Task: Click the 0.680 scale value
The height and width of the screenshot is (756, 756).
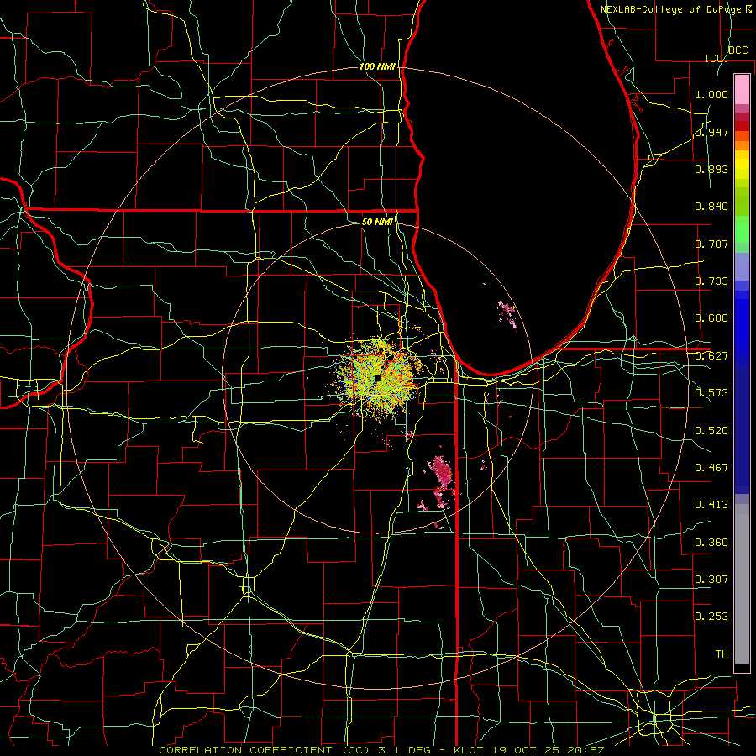Action: (711, 318)
